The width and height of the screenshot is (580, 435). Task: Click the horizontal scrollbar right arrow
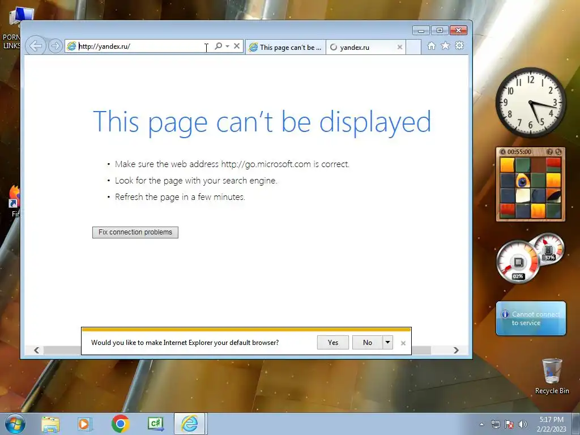(x=456, y=350)
